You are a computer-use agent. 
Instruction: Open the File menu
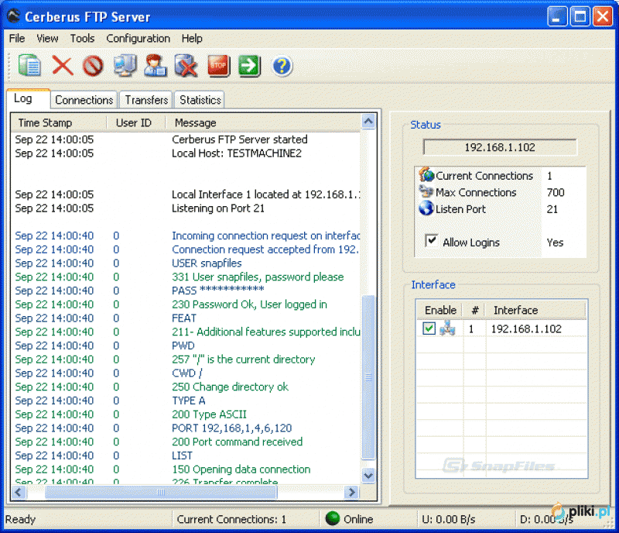pos(17,39)
